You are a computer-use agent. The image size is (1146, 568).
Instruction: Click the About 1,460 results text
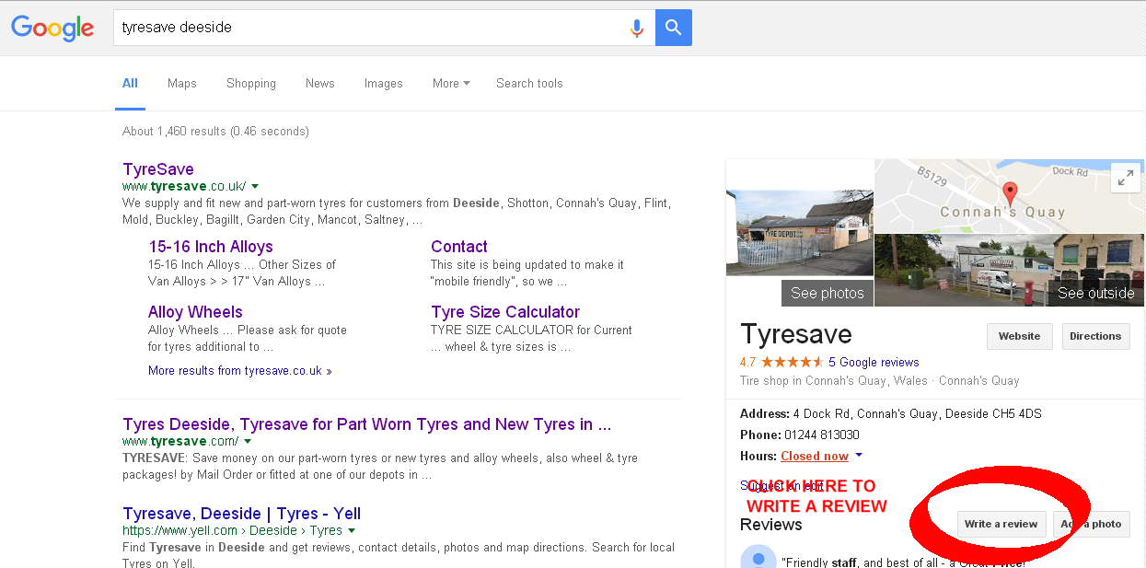click(x=215, y=131)
